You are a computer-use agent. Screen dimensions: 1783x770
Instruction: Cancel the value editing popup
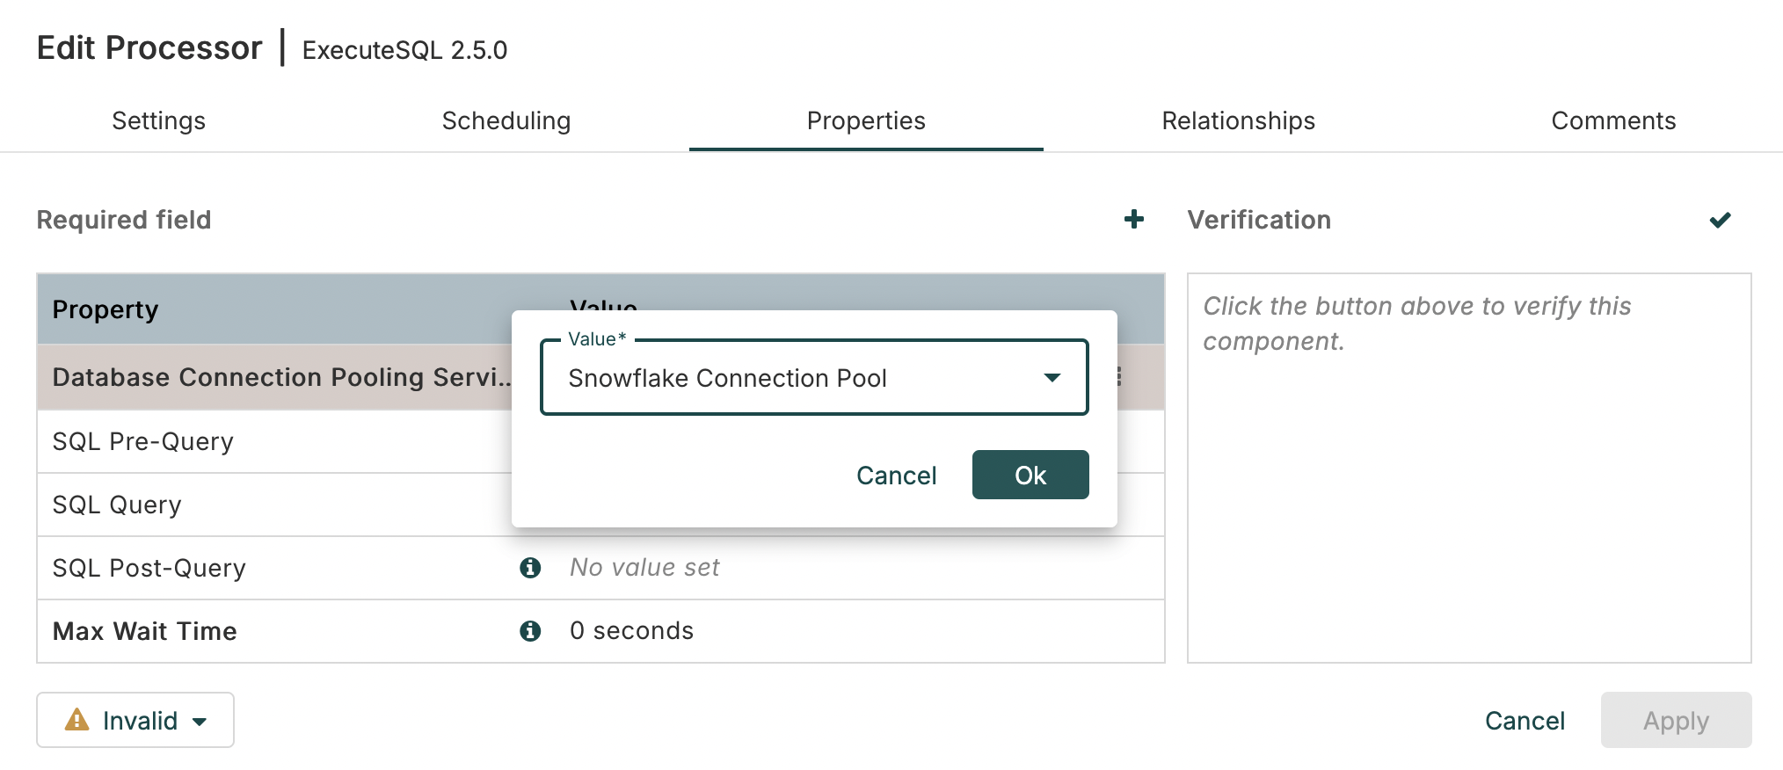point(896,476)
